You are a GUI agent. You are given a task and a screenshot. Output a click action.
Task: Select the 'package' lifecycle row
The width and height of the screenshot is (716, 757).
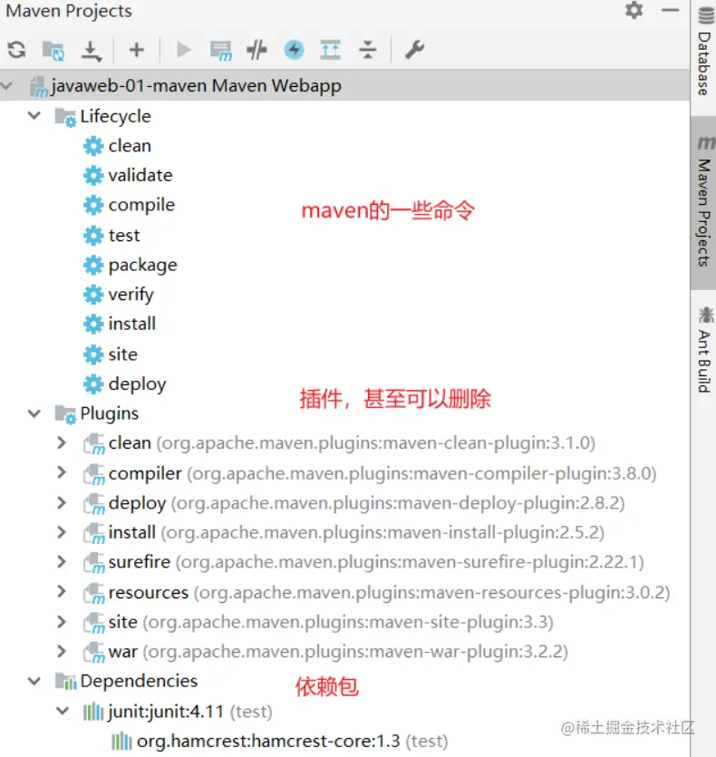[x=344, y=265]
